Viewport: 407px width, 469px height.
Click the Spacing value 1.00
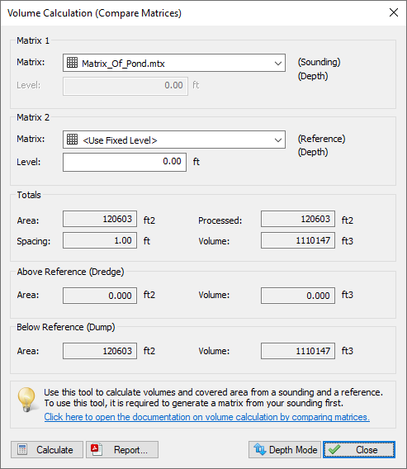coord(100,240)
